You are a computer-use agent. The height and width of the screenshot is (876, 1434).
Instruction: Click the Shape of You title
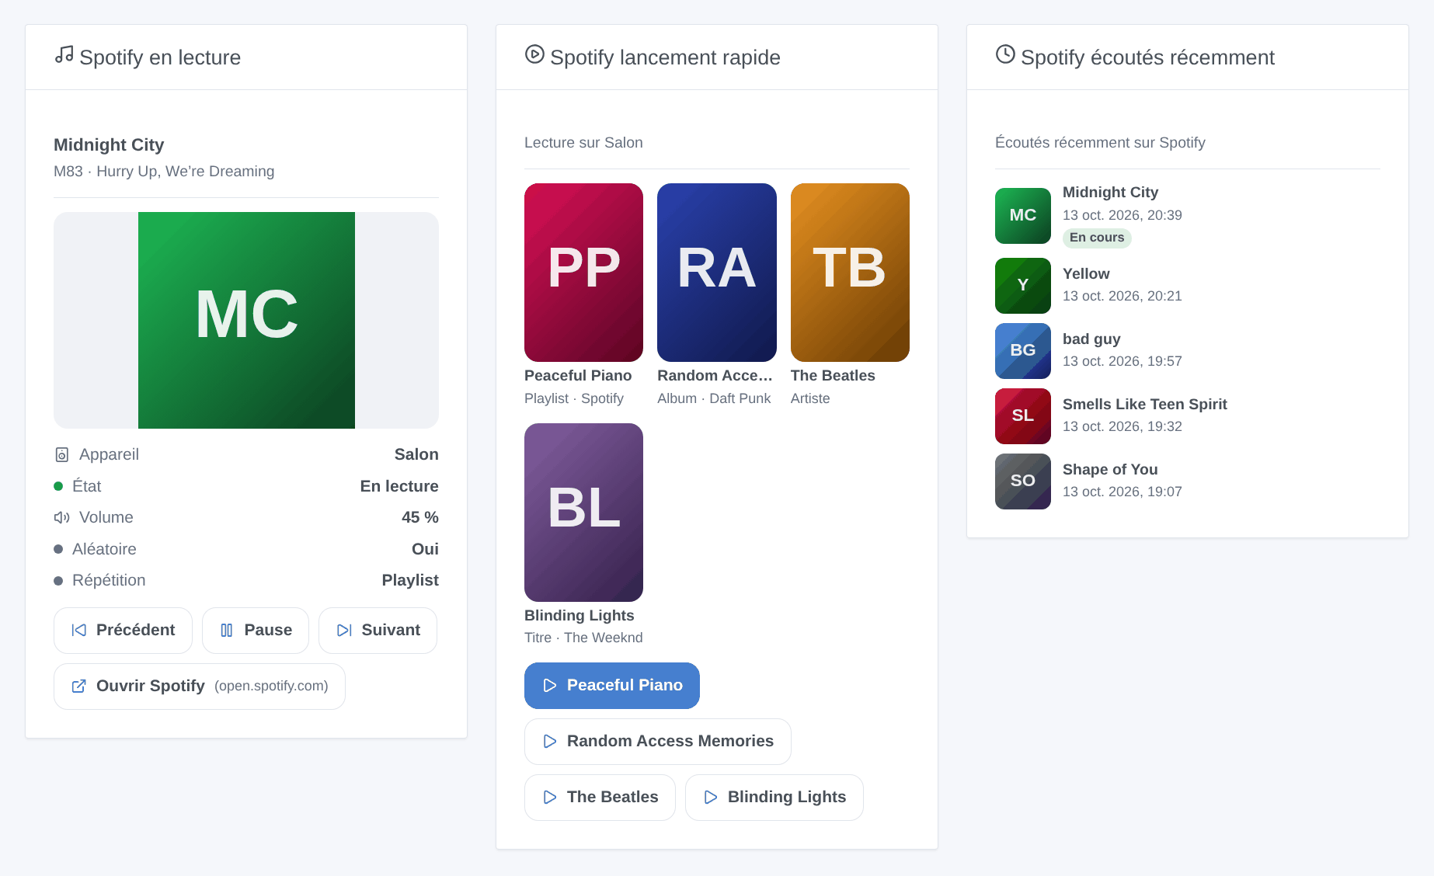click(x=1110, y=470)
